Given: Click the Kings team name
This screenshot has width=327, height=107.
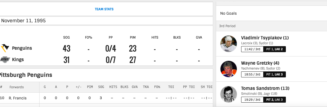Looking at the screenshot, I should (x=18, y=59).
